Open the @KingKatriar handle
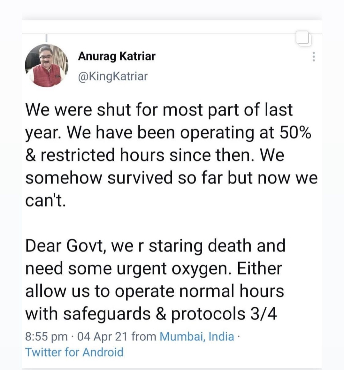Screen dimensions: 344x370 coord(113,76)
